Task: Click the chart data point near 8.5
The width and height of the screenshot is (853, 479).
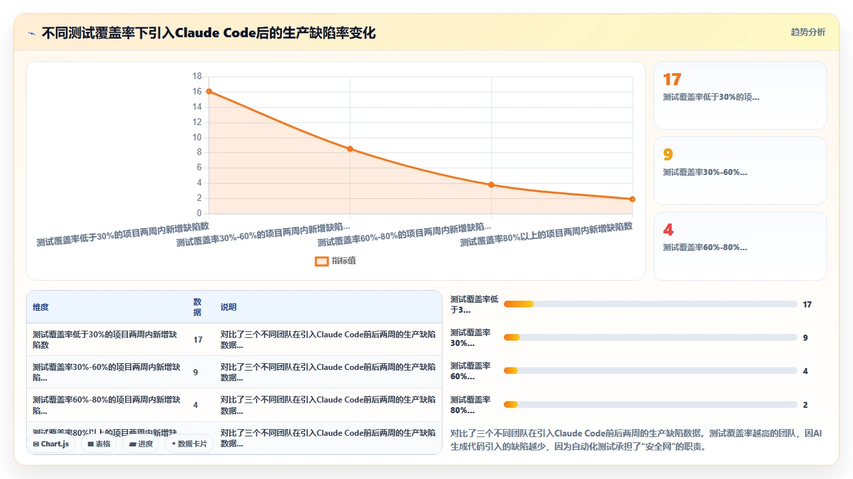Action: click(x=350, y=149)
